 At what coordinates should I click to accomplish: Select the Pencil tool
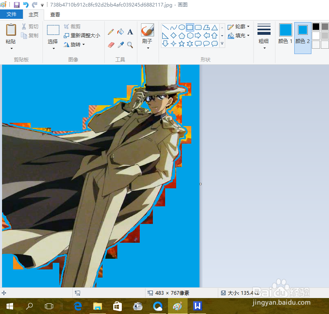pos(111,32)
